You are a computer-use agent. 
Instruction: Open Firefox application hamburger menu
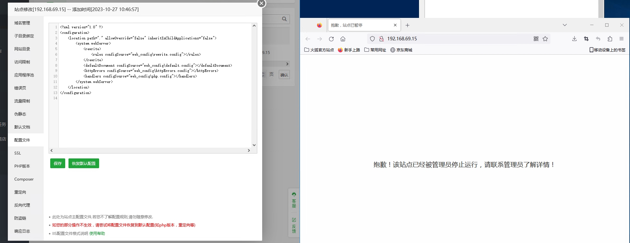pos(622,39)
